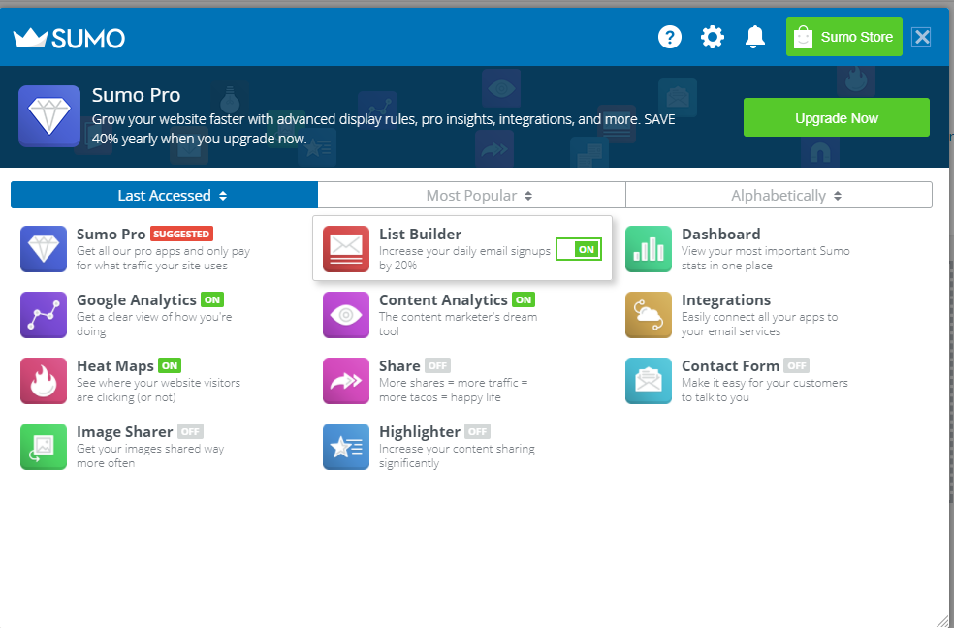Click "Get a clear view" description
Viewport: 954px width, 628px height.
click(154, 324)
